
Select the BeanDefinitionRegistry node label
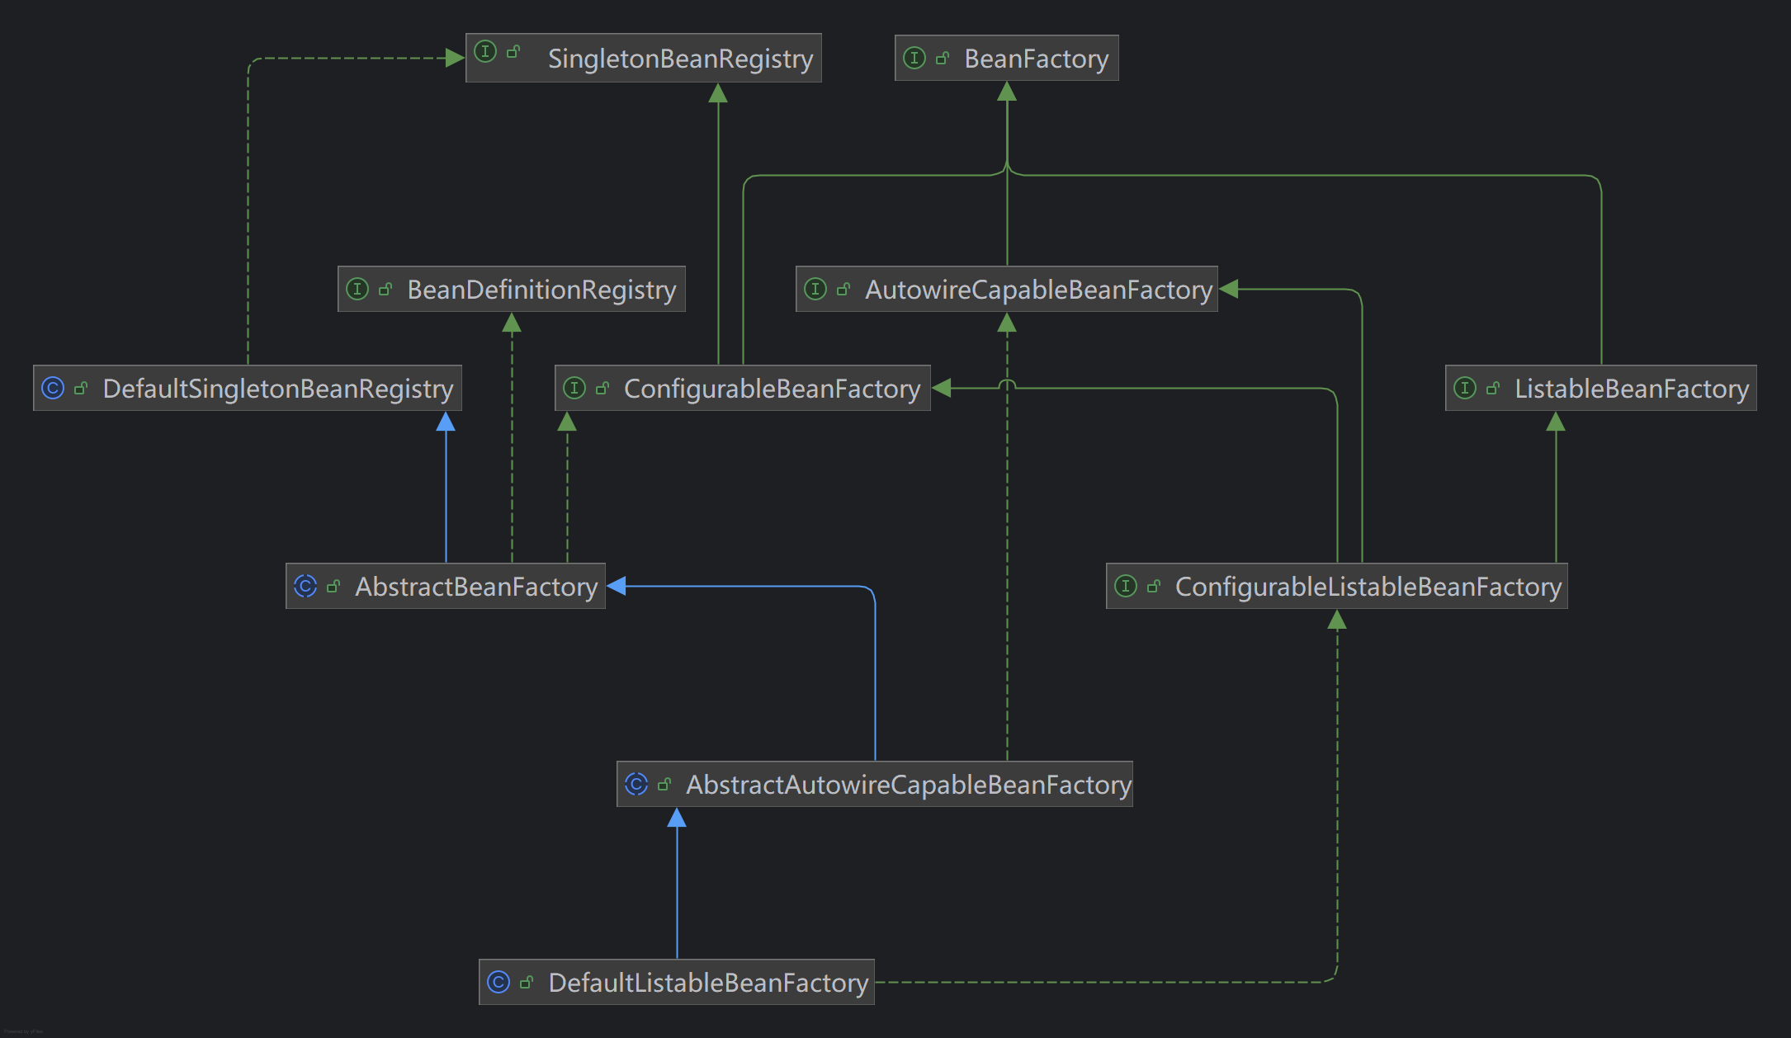click(x=541, y=290)
